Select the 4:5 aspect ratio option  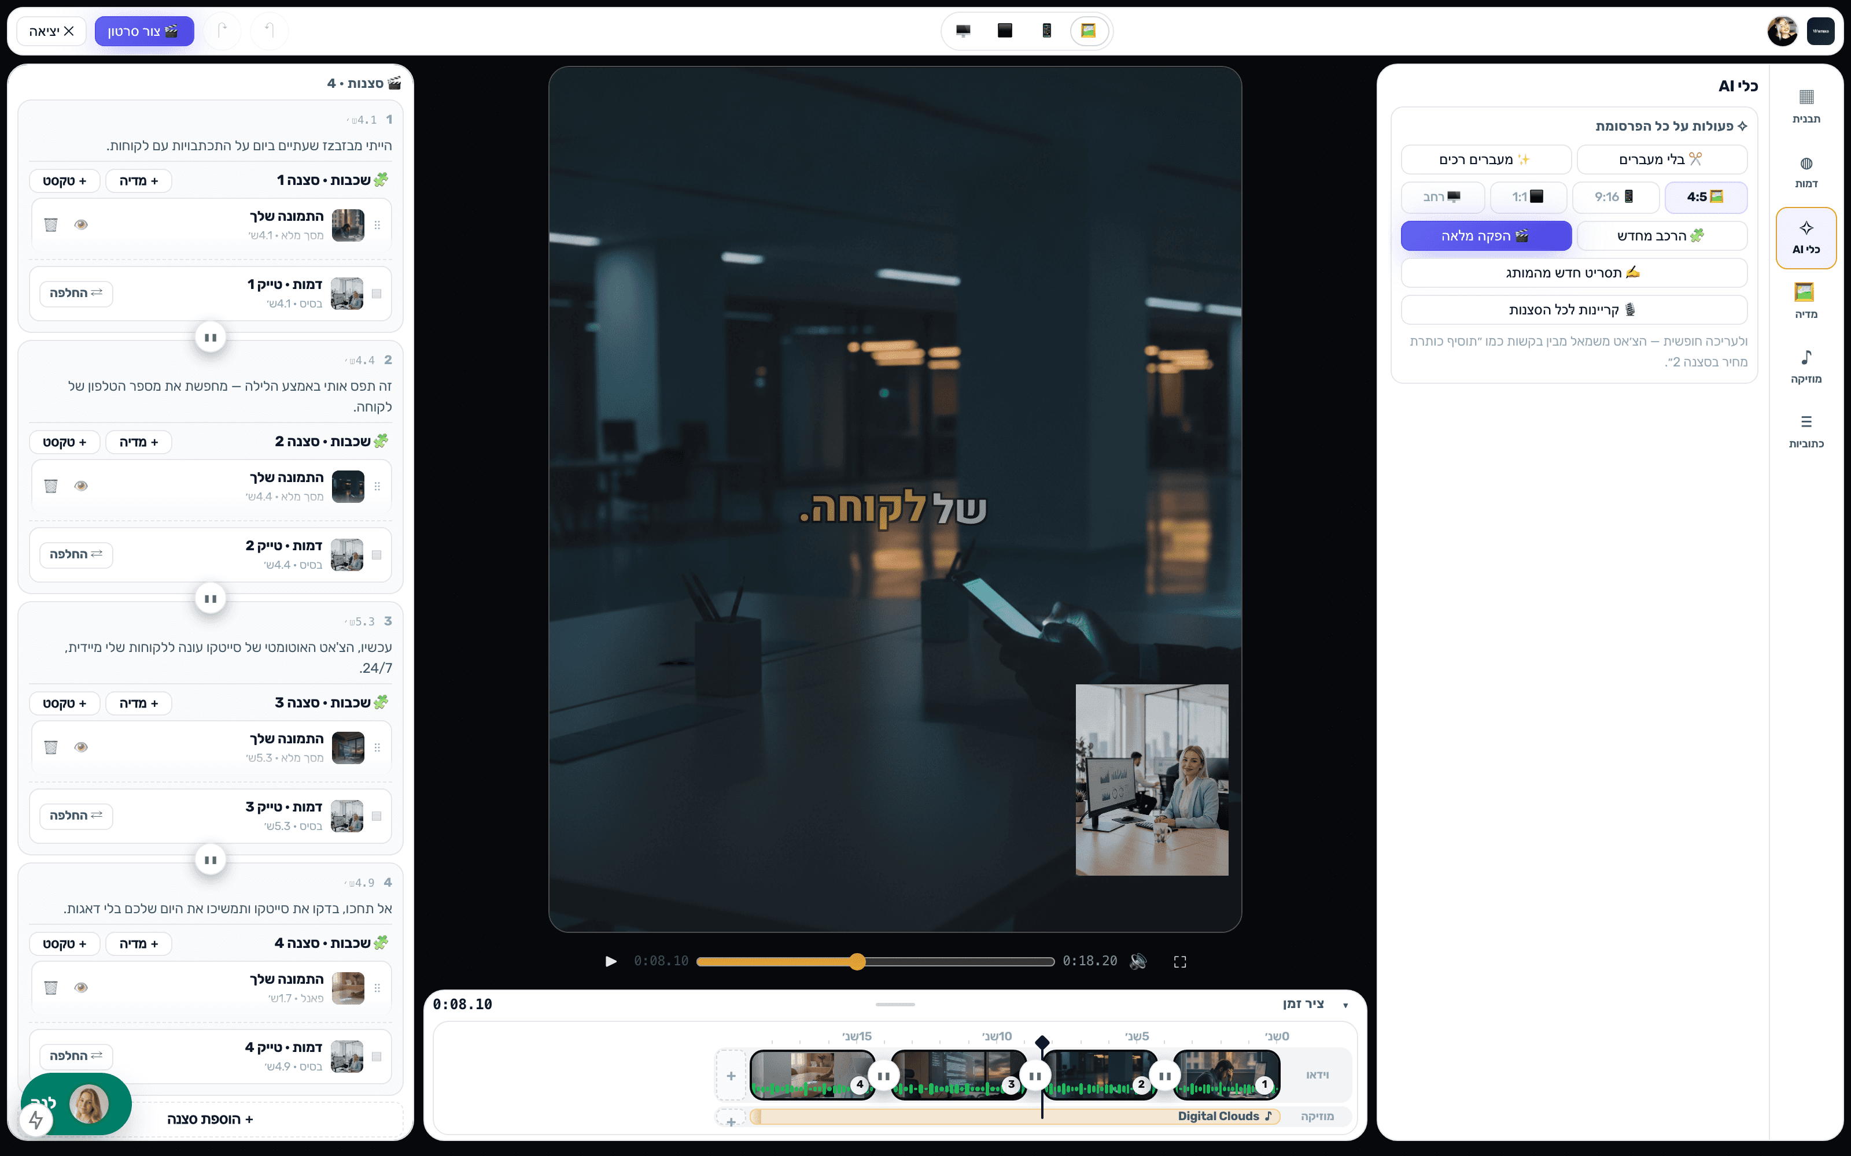tap(1706, 197)
